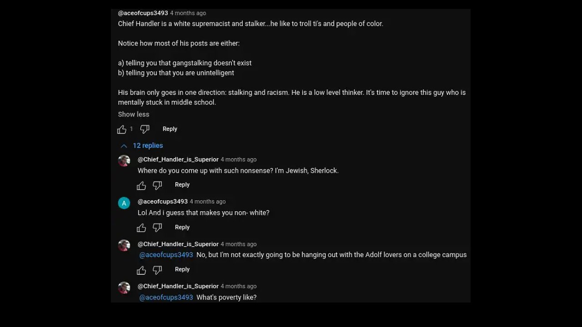Reply to the "I'm Jewish, Sherlock" comment
The width and height of the screenshot is (582, 327).
click(x=182, y=185)
